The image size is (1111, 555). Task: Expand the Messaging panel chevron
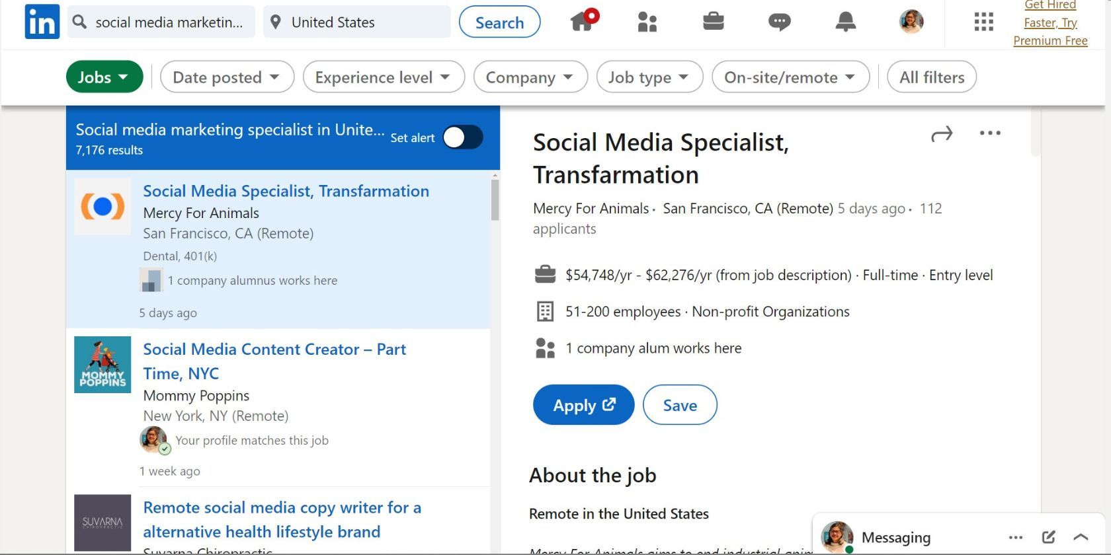(x=1081, y=537)
